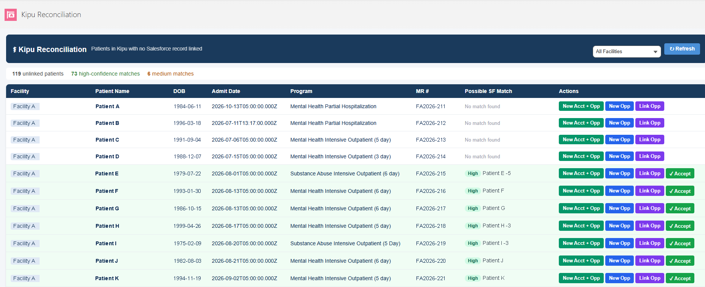This screenshot has width=705, height=287.
Task: Click New Opp for Patient H
Action: (619, 226)
